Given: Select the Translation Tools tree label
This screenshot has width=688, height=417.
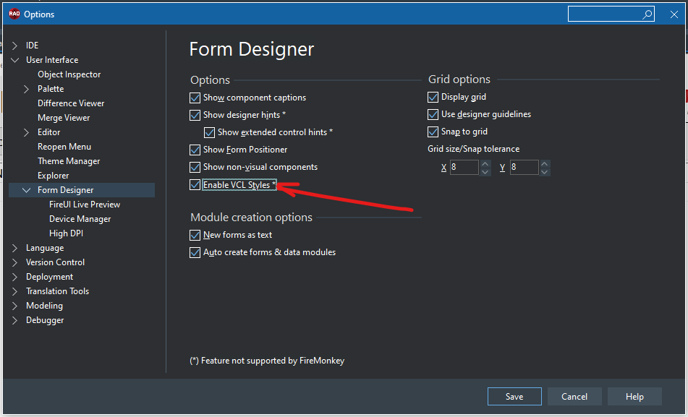Looking at the screenshot, I should (x=57, y=291).
